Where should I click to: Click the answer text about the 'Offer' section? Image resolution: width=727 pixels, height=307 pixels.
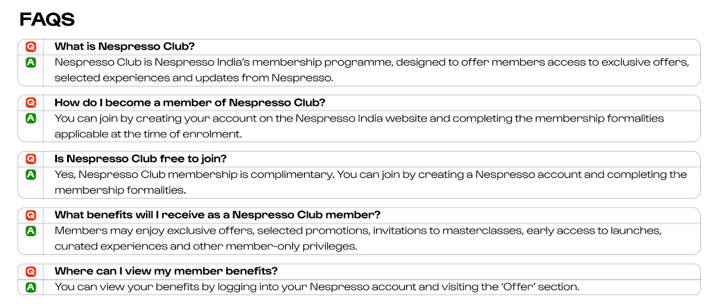pyautogui.click(x=317, y=287)
